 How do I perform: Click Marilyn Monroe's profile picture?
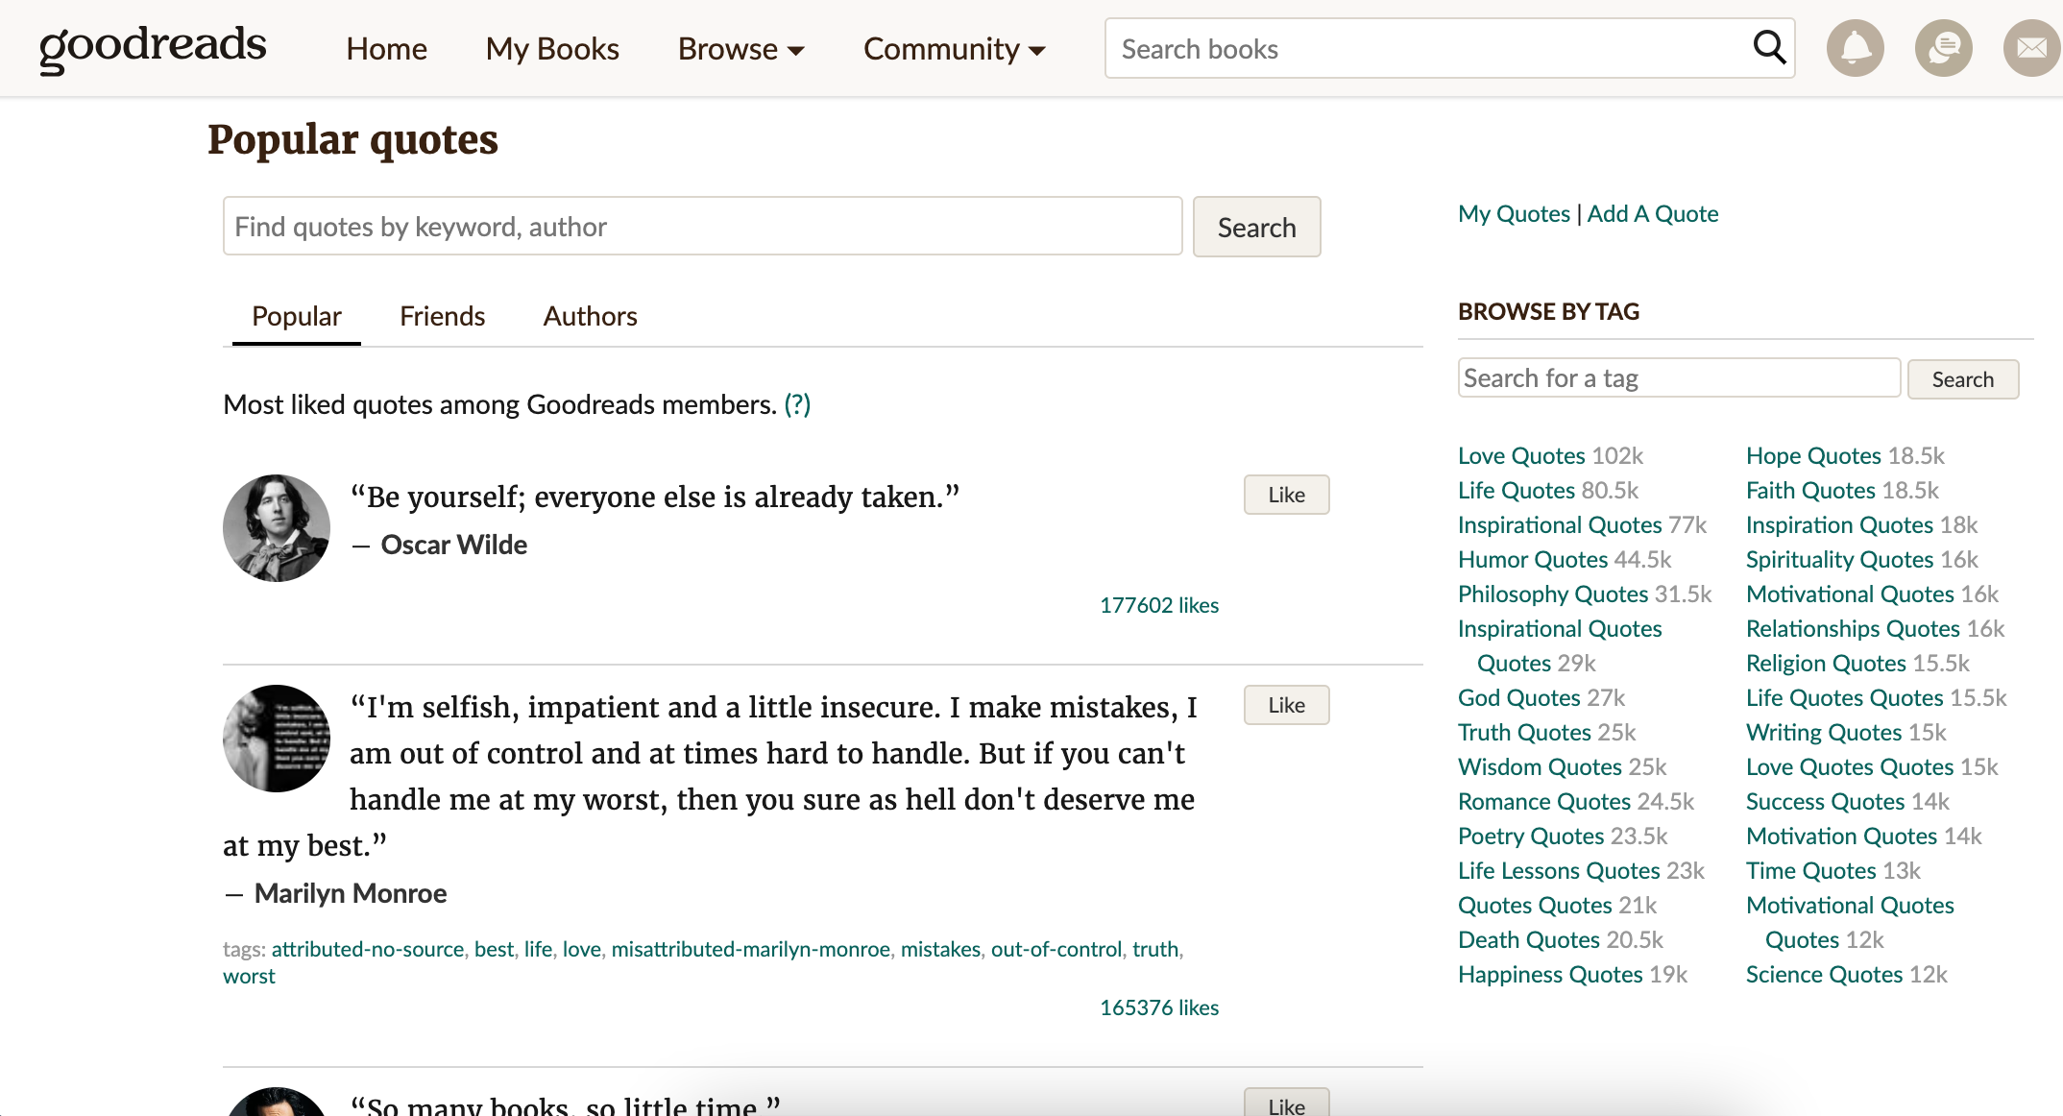pyautogui.click(x=276, y=738)
